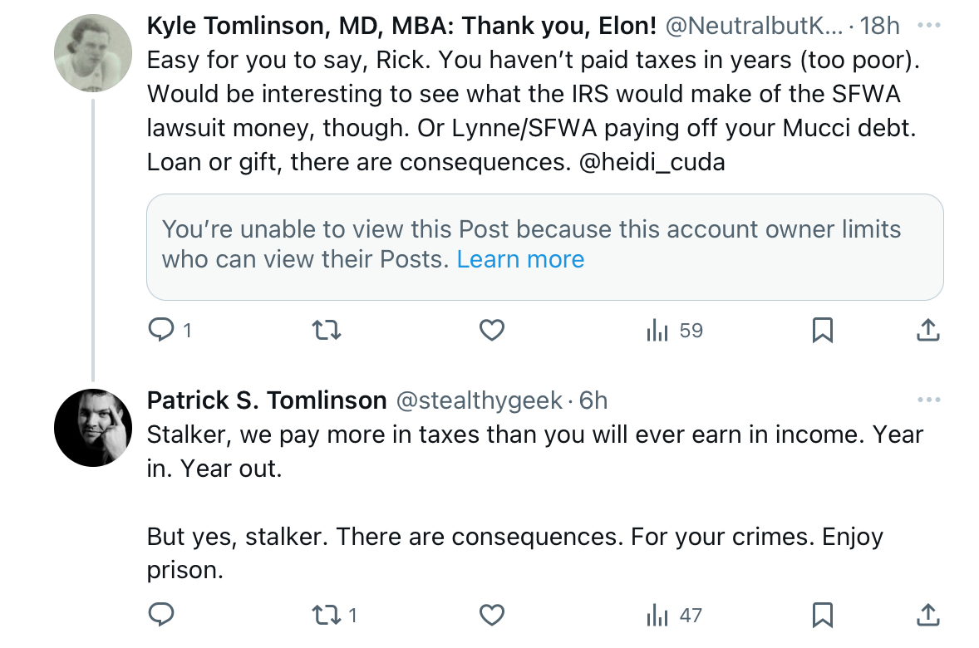Screen dimensions: 979x648
Task: Open more options on Kyle's post
Action: (928, 26)
